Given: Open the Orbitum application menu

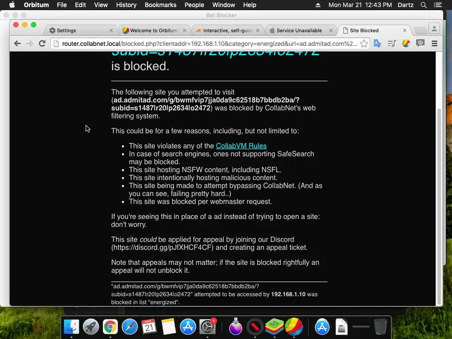Looking at the screenshot, I should click(x=36, y=5).
